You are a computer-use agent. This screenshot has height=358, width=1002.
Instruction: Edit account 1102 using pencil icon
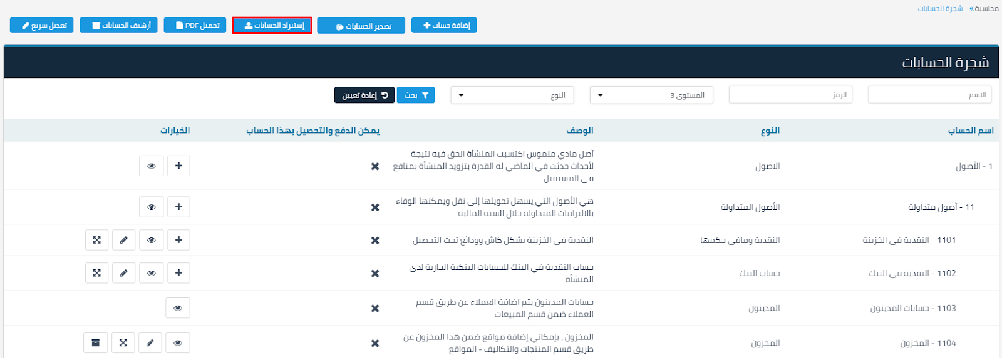click(123, 273)
